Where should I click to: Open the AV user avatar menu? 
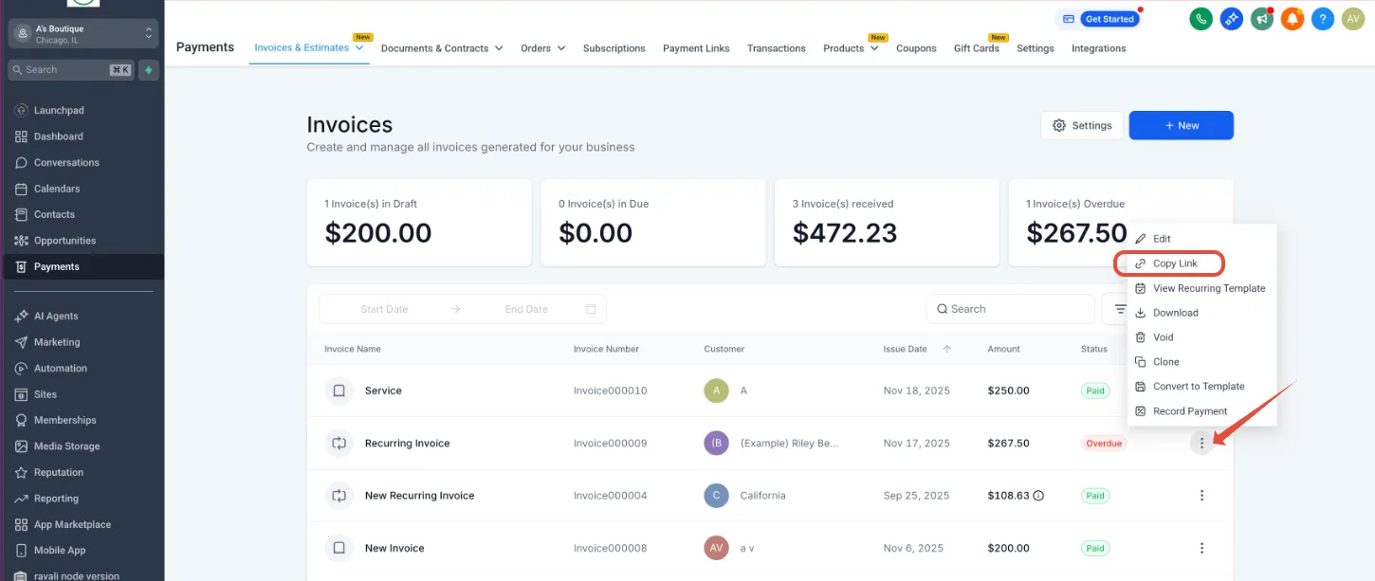[x=1353, y=18]
